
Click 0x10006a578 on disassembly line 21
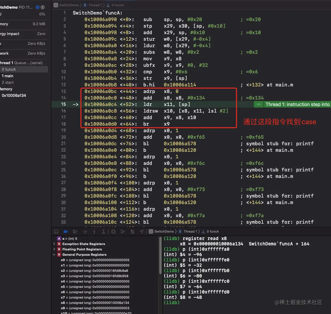pyautogui.click(x=180, y=143)
